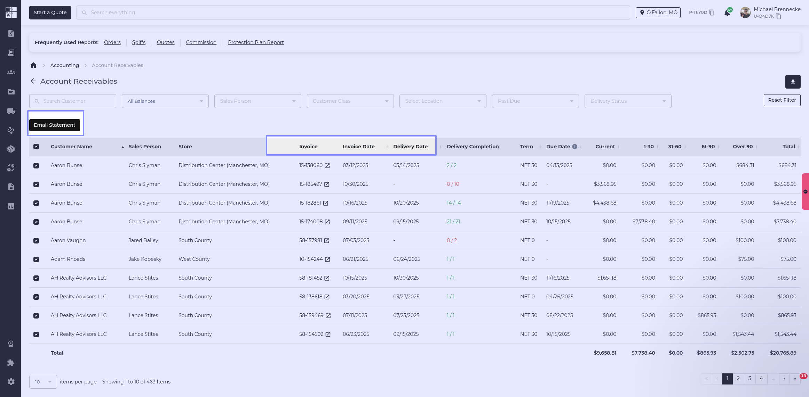Open the items per page dropdown

43,382
